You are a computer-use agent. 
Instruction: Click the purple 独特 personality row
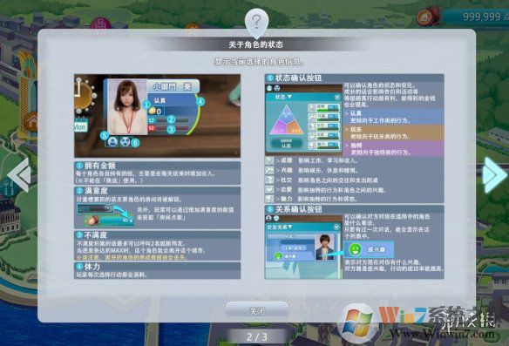pyautogui.click(x=393, y=149)
